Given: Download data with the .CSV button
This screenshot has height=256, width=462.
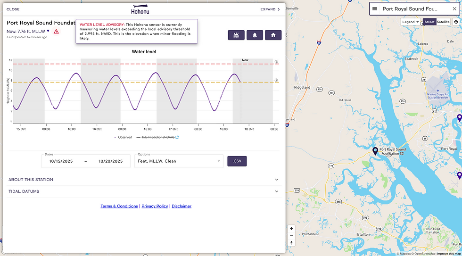Looking at the screenshot, I should (237, 161).
